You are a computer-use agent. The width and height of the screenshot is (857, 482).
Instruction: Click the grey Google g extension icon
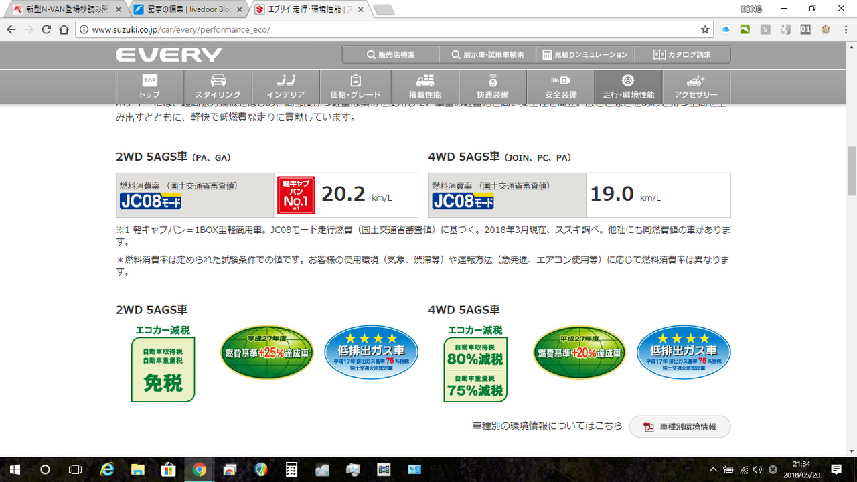785,30
